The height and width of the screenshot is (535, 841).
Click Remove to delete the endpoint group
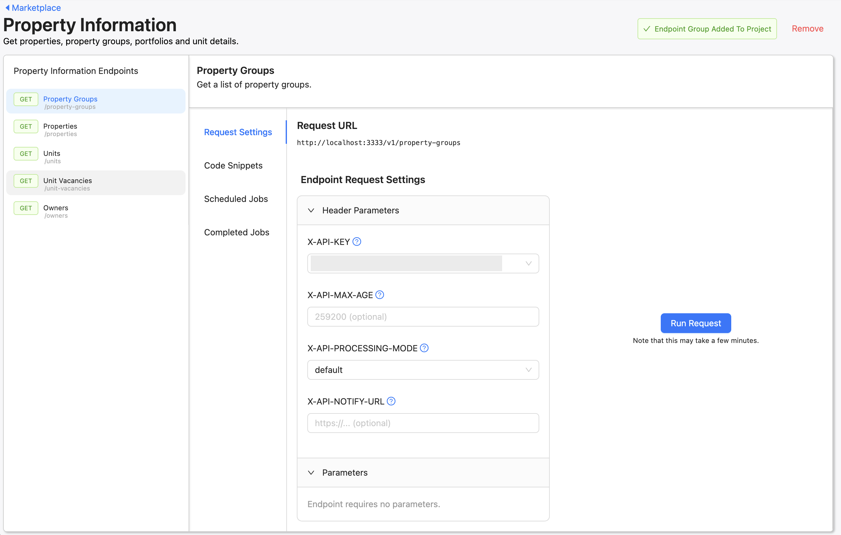pos(807,29)
